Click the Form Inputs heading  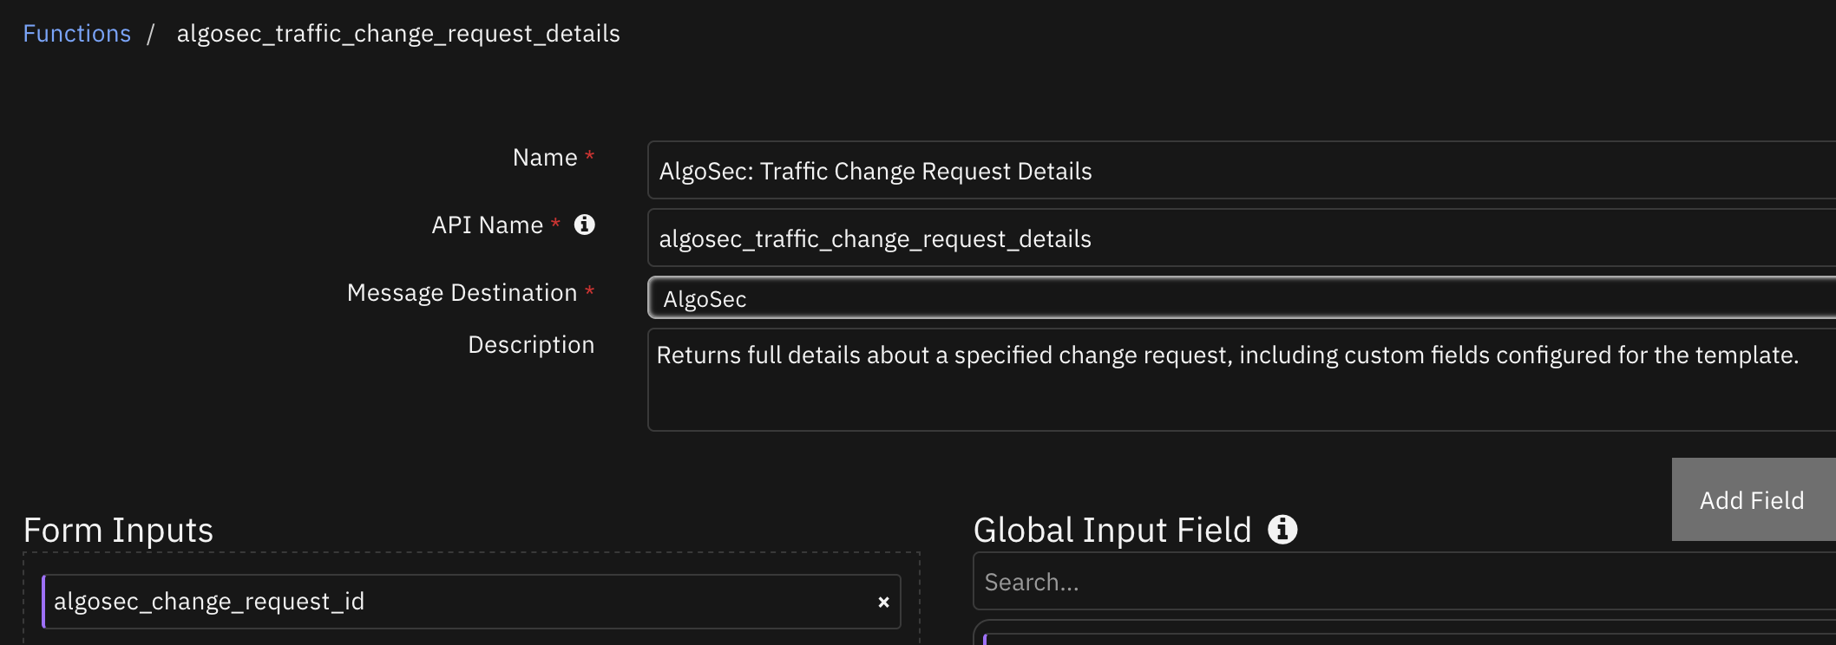click(x=118, y=530)
